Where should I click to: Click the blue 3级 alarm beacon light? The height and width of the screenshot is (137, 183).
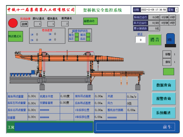(170, 40)
